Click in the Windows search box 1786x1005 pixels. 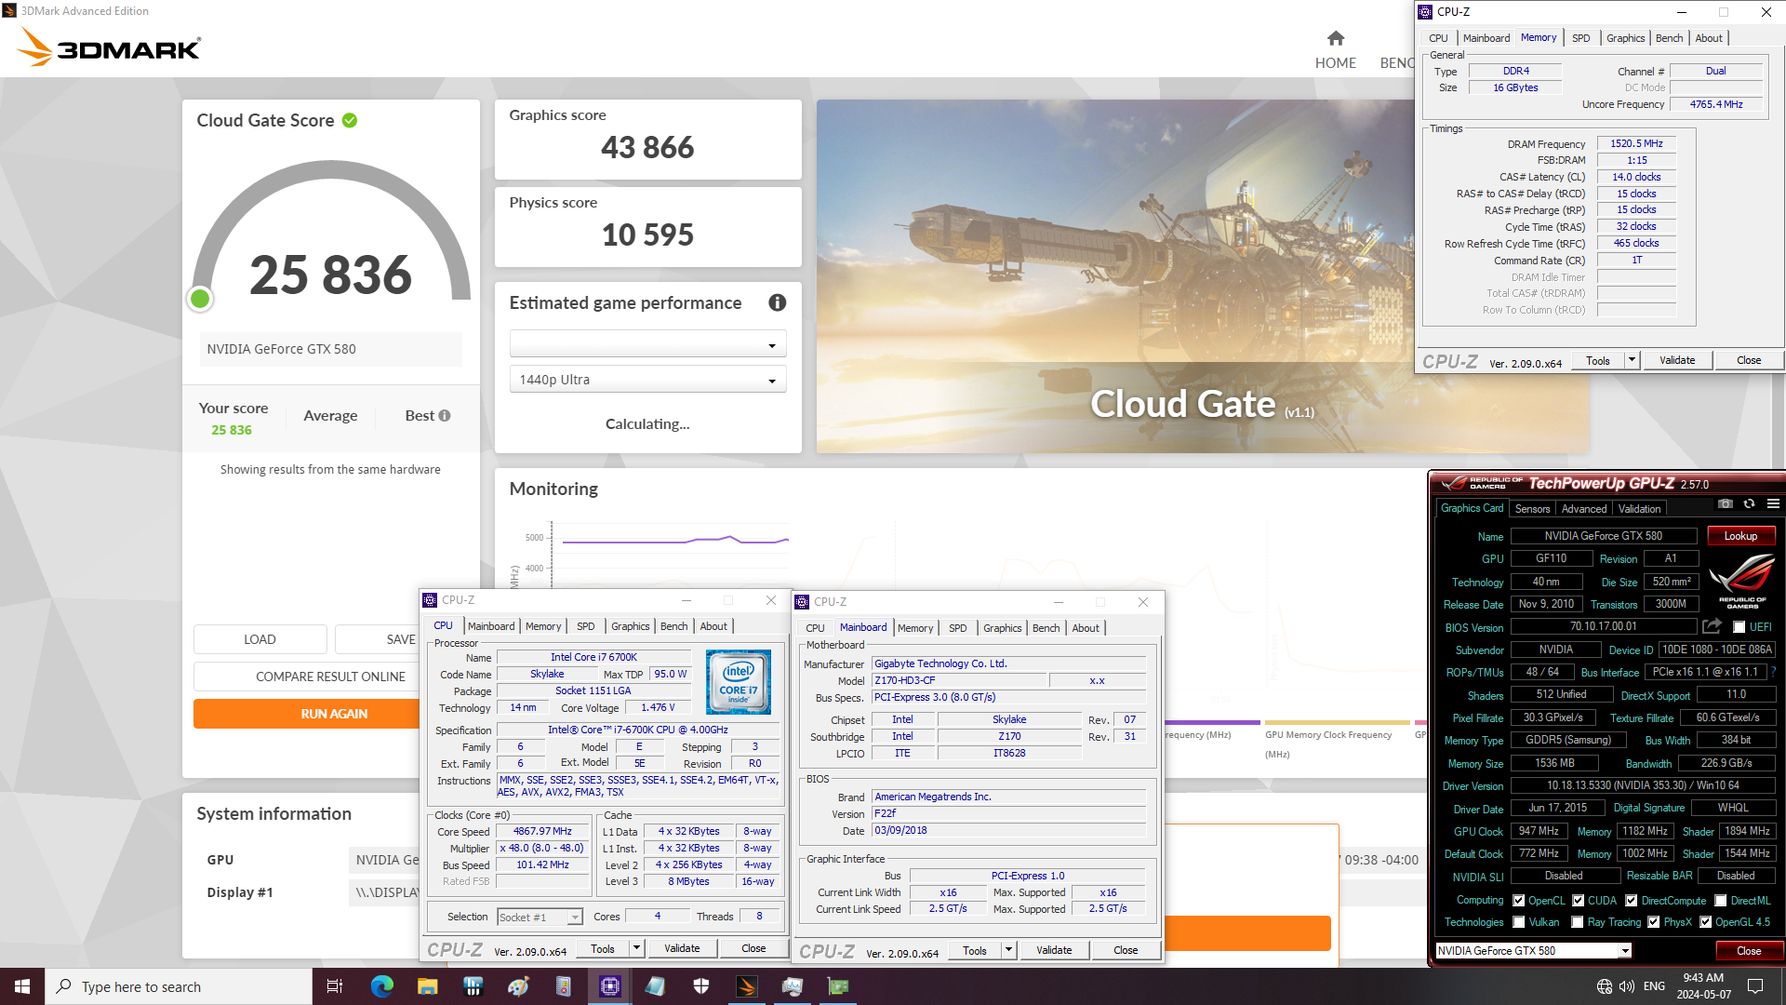(179, 986)
